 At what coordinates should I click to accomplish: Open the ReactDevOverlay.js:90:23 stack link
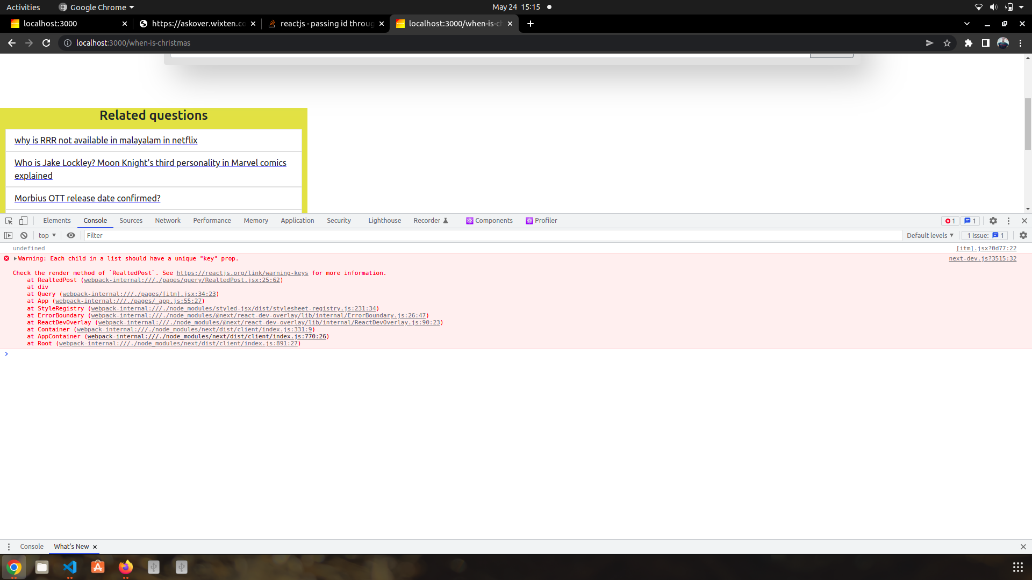pyautogui.click(x=269, y=323)
